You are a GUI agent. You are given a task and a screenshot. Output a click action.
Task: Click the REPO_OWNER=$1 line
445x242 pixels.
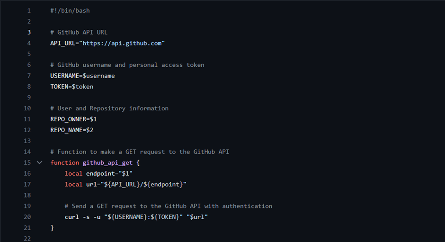pos(73,119)
